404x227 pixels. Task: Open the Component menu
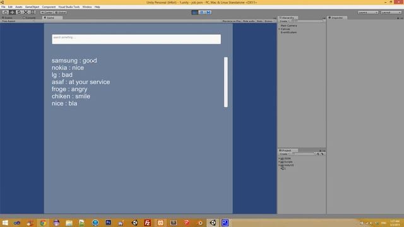[x=49, y=7]
